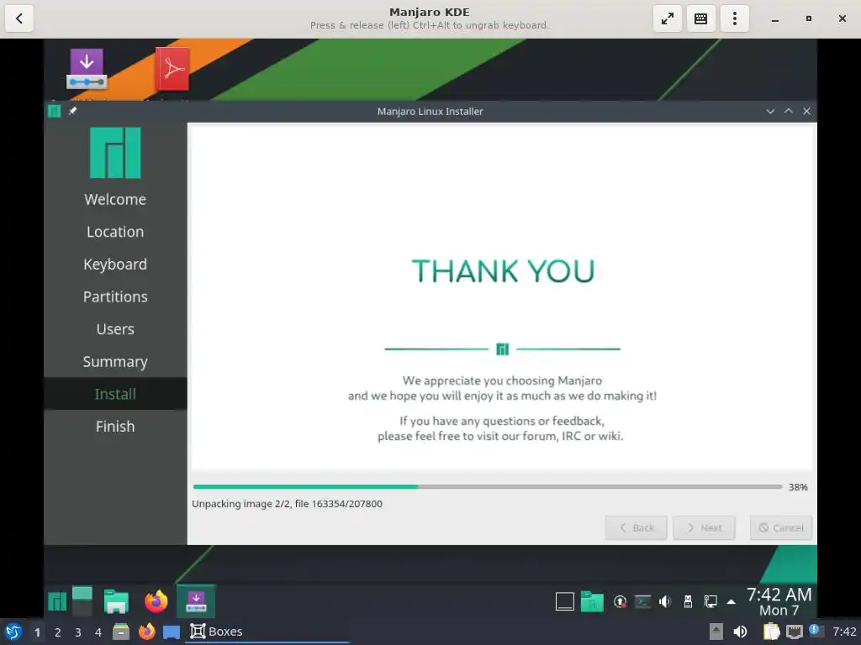Launch Firefox from the KDE panel
The height and width of the screenshot is (645, 861).
click(x=156, y=601)
